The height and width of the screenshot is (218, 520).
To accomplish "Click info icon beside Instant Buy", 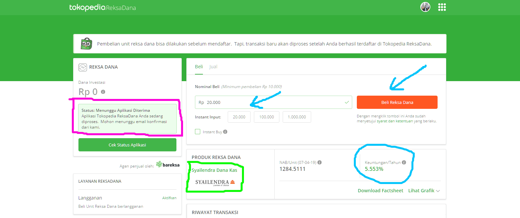I will click(x=225, y=132).
